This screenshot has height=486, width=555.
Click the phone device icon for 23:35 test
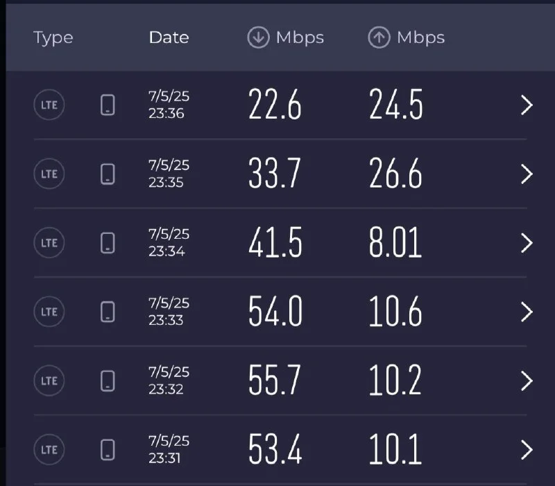(x=108, y=174)
